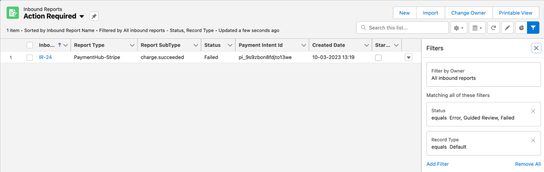The width and height of the screenshot is (544, 172).
Task: Click Remove All filters link
Action: click(528, 164)
